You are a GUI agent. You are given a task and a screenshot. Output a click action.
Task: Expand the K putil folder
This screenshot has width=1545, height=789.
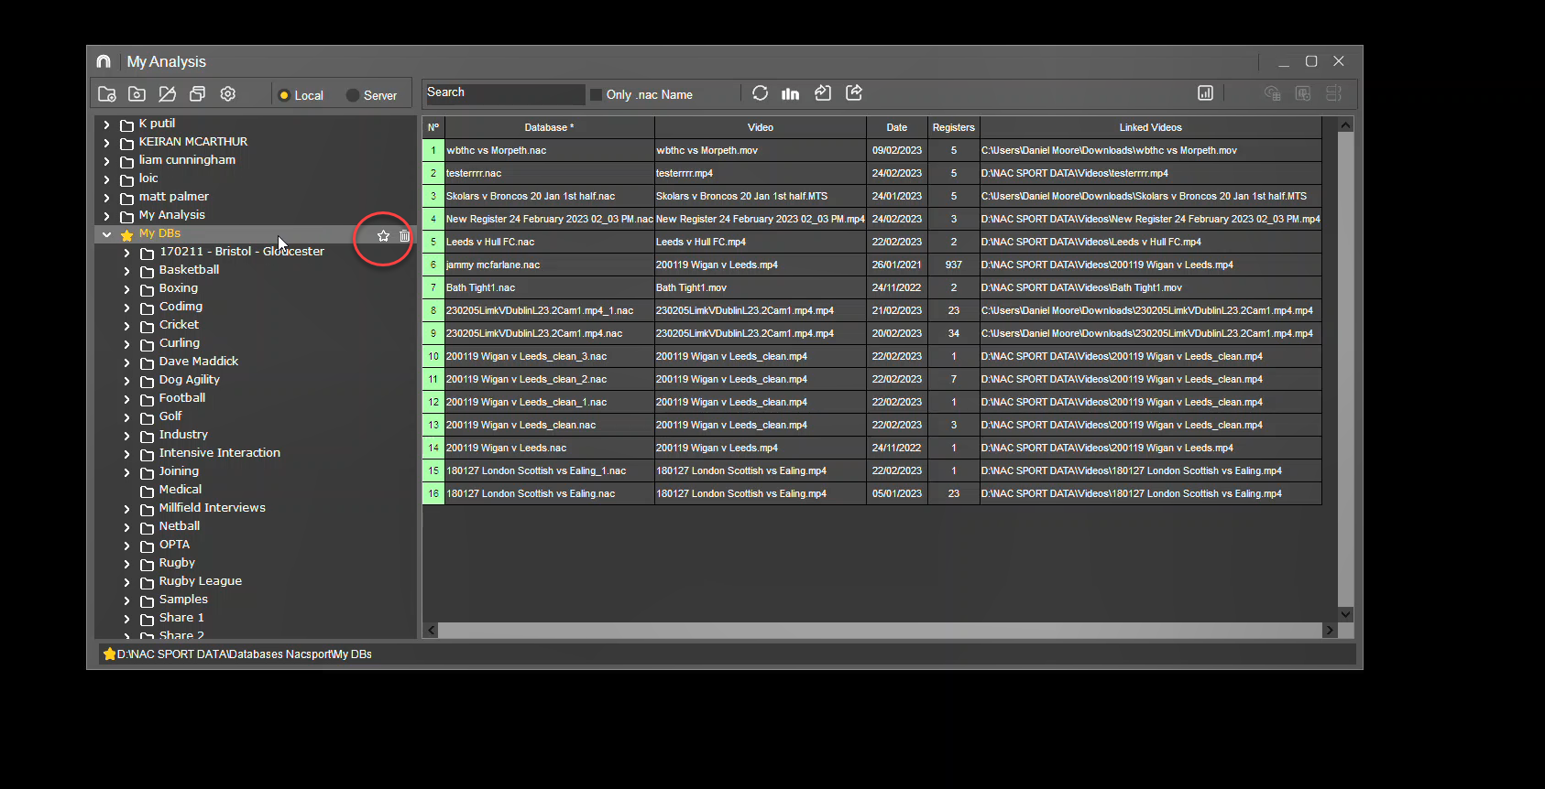tap(107, 124)
